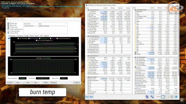
Task: Toggle Stress CPU checkbox
Action: pyautogui.click(x=10, y=23)
